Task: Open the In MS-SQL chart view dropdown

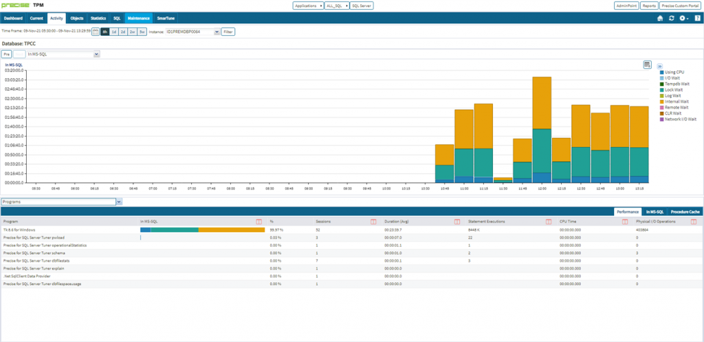Action: 96,54
